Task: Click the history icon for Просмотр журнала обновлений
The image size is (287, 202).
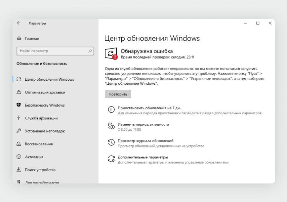Action: pyautogui.click(x=111, y=142)
